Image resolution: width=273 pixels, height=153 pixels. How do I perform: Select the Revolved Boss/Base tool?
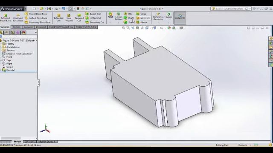point(18,18)
